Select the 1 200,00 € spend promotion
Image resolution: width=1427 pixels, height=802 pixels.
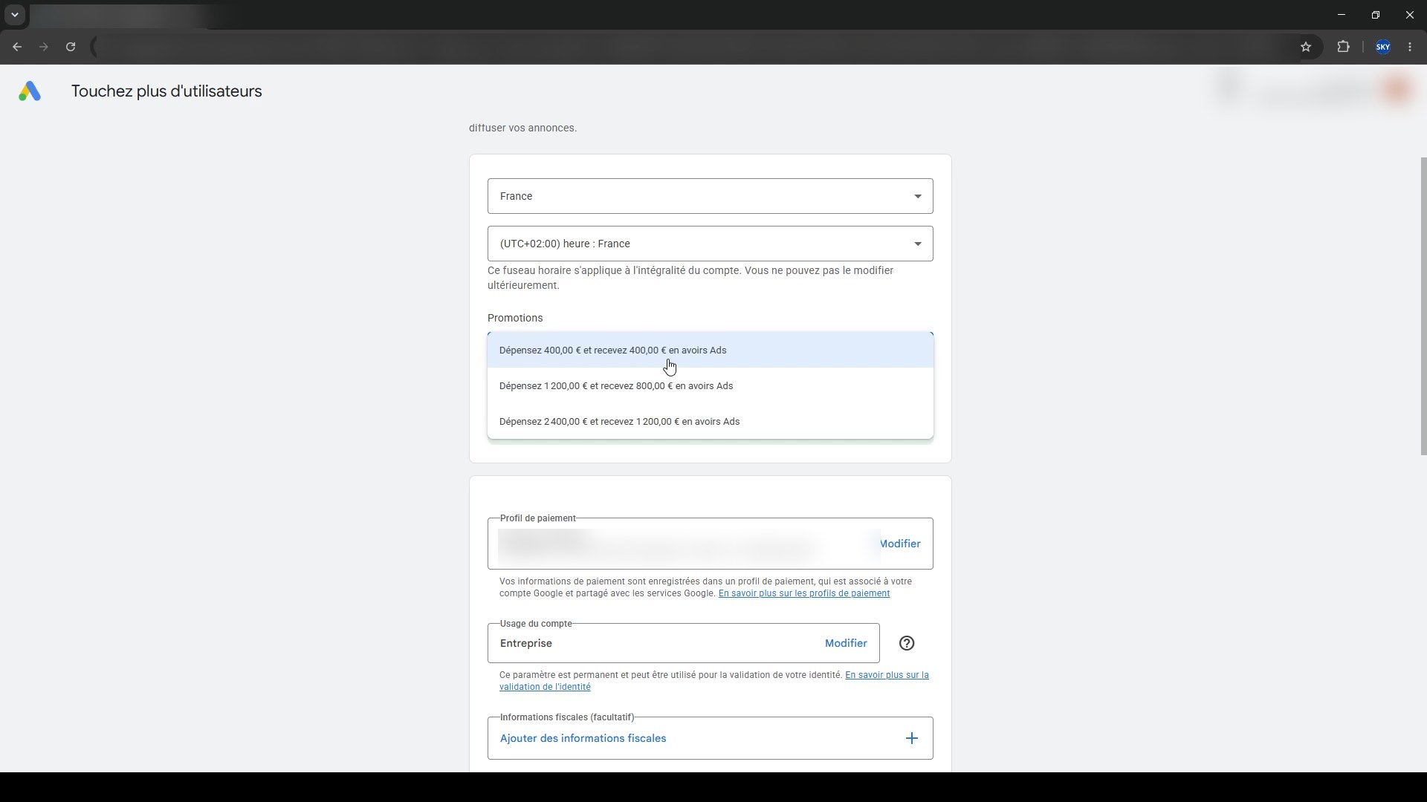tap(710, 385)
